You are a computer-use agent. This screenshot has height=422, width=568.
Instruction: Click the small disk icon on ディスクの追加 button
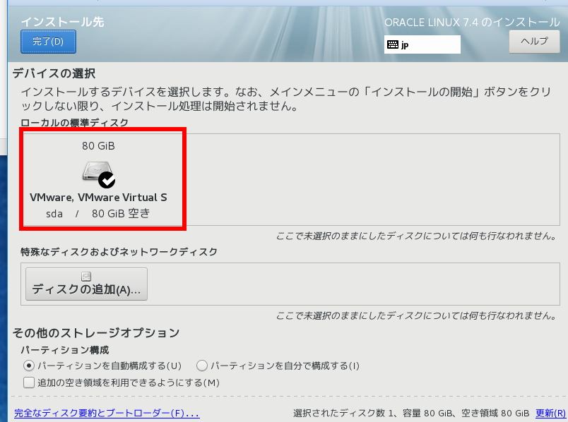86,277
